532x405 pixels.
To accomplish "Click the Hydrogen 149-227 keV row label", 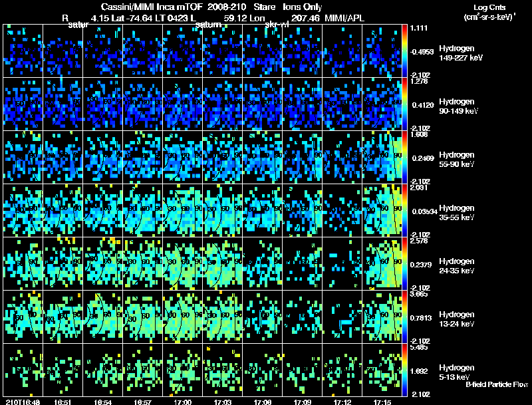I will (x=461, y=53).
